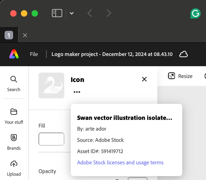Click the Fill label

pyautogui.click(x=42, y=126)
